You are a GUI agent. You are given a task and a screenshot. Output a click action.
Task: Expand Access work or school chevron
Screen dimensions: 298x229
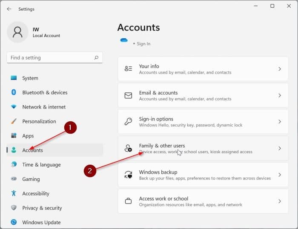[x=280, y=201]
